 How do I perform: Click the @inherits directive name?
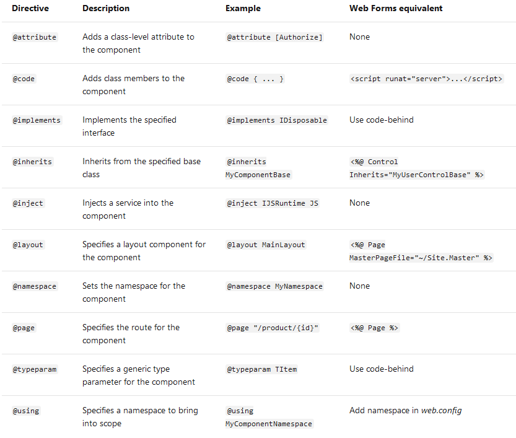[33, 162]
